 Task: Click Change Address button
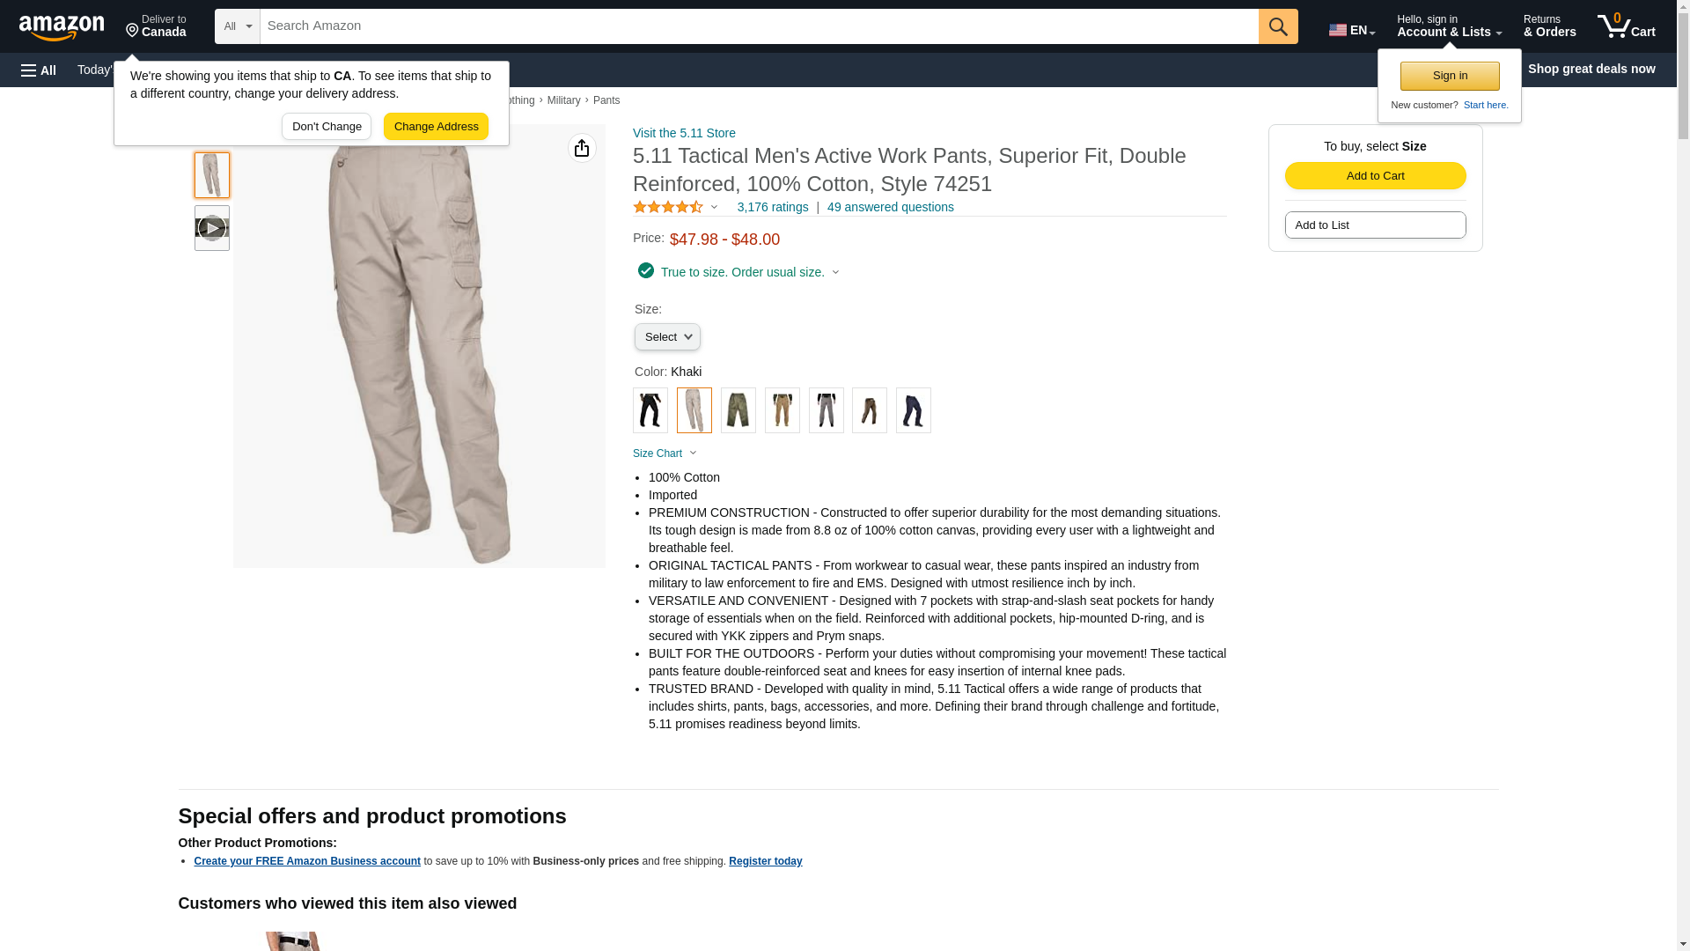click(x=436, y=127)
